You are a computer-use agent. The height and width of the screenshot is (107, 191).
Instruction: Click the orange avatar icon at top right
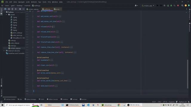pyautogui.click(x=186, y=6)
